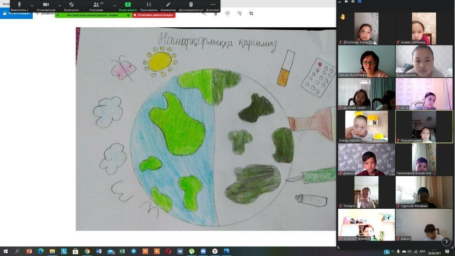Image resolution: width=455 pixels, height=256 pixels.
Task: Open microphone audio options arrow
Action: 32,6
